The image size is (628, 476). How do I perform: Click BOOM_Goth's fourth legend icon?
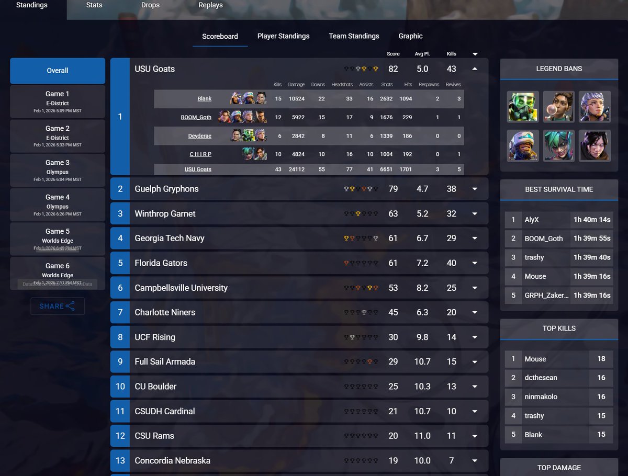[x=261, y=117]
